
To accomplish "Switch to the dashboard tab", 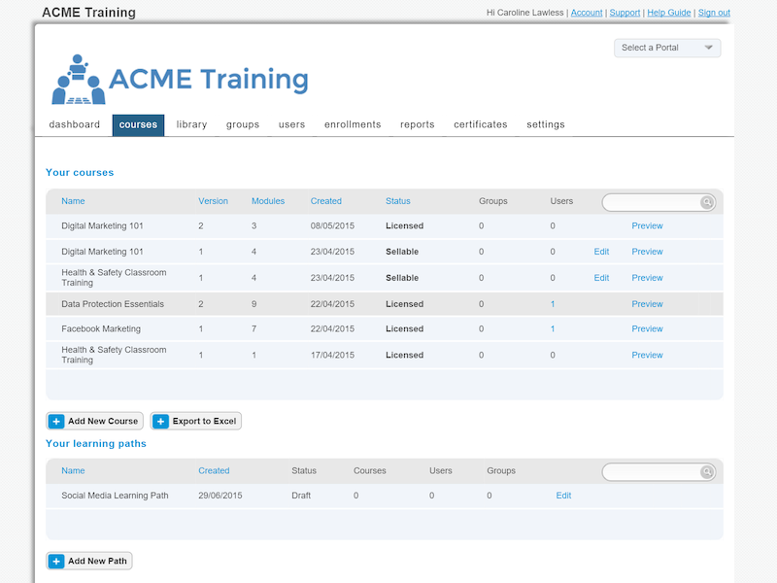I will click(x=75, y=124).
